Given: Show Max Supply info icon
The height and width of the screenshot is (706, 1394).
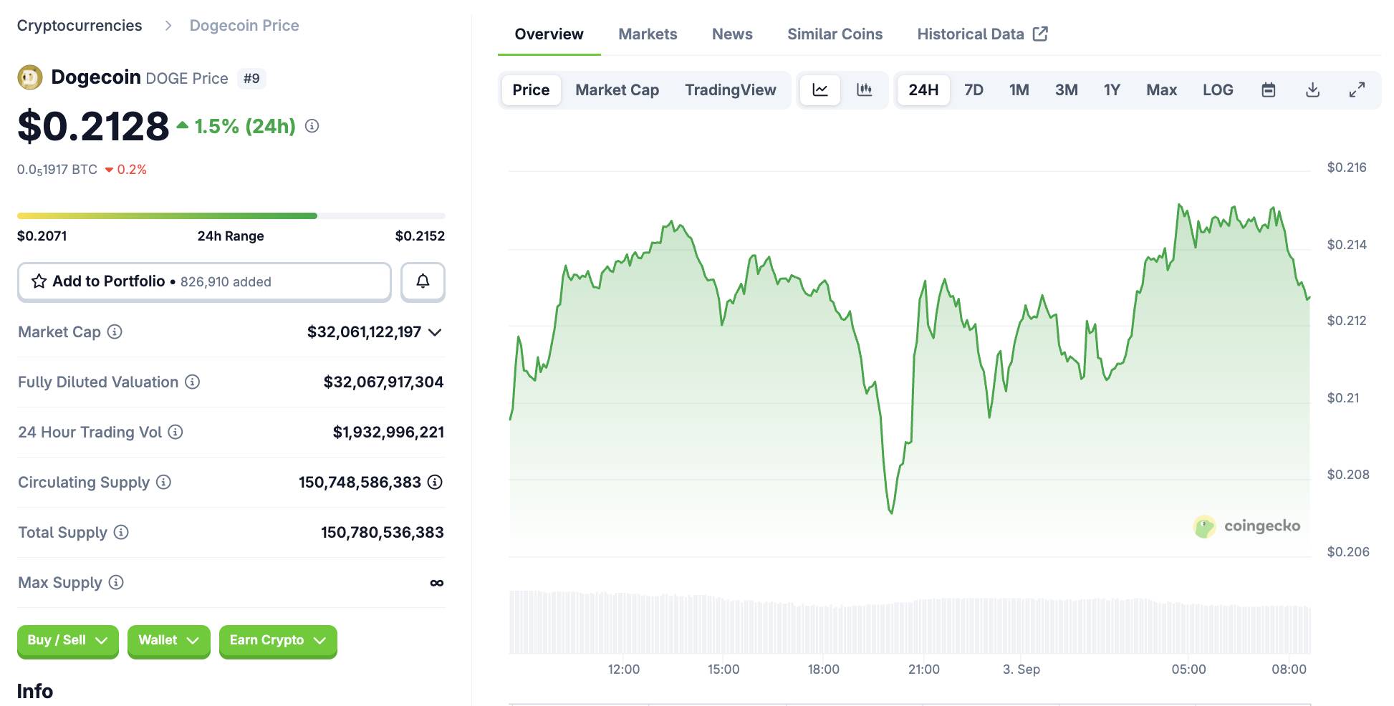Looking at the screenshot, I should [116, 582].
